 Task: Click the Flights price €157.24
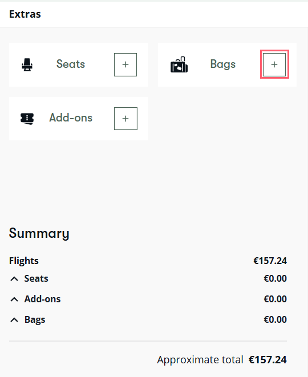point(270,261)
